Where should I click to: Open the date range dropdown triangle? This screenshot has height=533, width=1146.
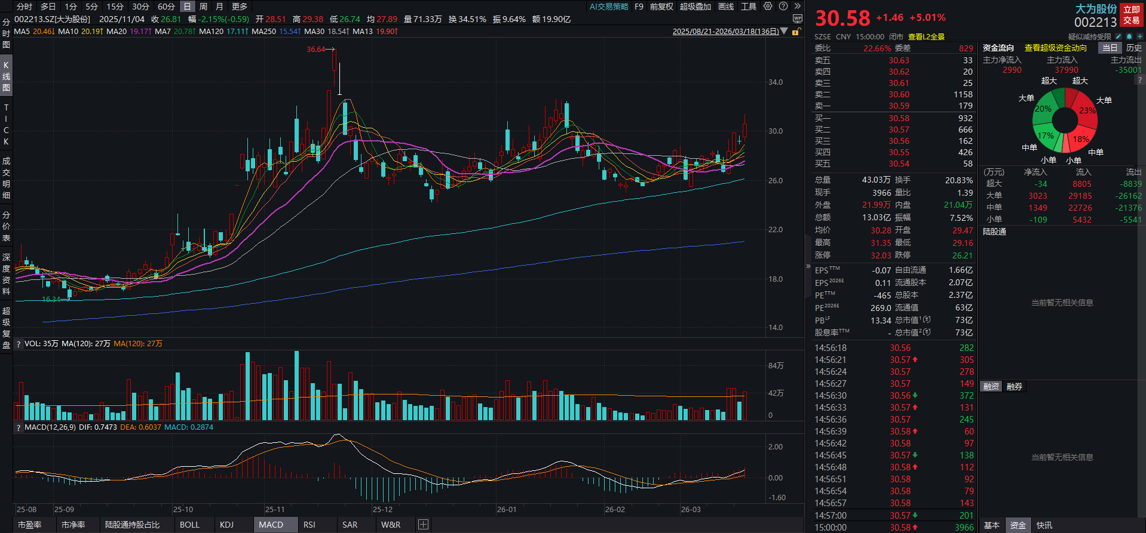tap(785, 32)
